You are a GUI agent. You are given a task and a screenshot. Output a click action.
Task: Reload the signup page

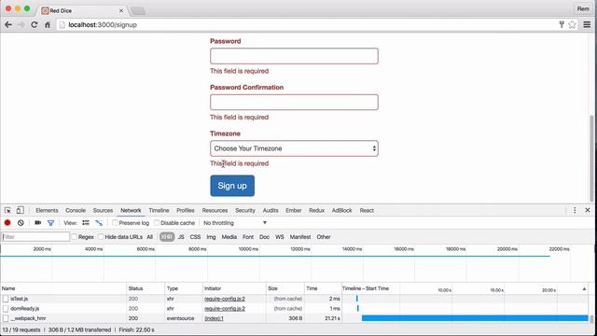pyautogui.click(x=35, y=25)
